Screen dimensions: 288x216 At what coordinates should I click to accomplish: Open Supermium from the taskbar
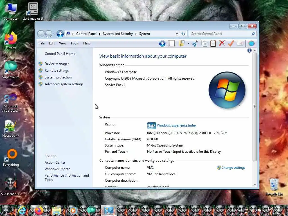point(91,210)
